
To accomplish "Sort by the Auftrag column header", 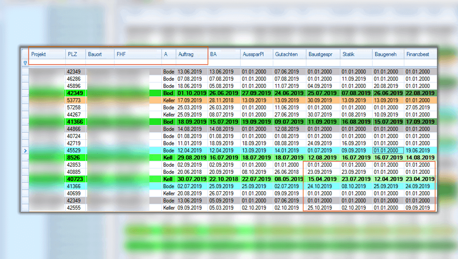I will (191, 54).
